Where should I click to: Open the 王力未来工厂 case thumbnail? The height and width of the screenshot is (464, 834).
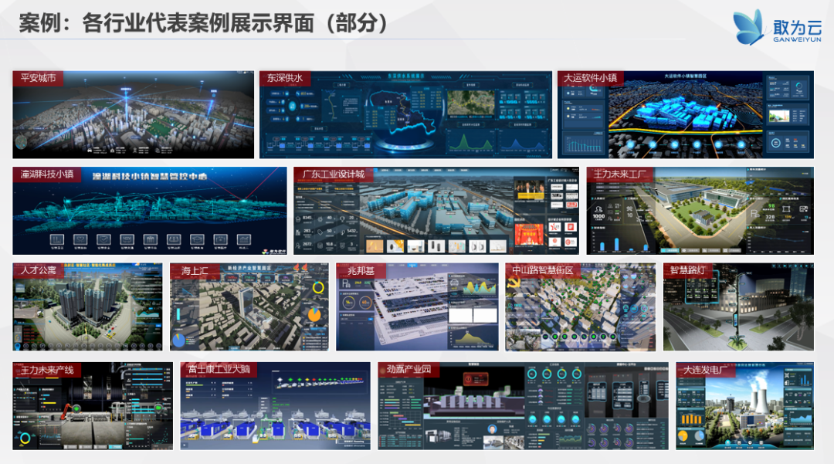pos(700,211)
